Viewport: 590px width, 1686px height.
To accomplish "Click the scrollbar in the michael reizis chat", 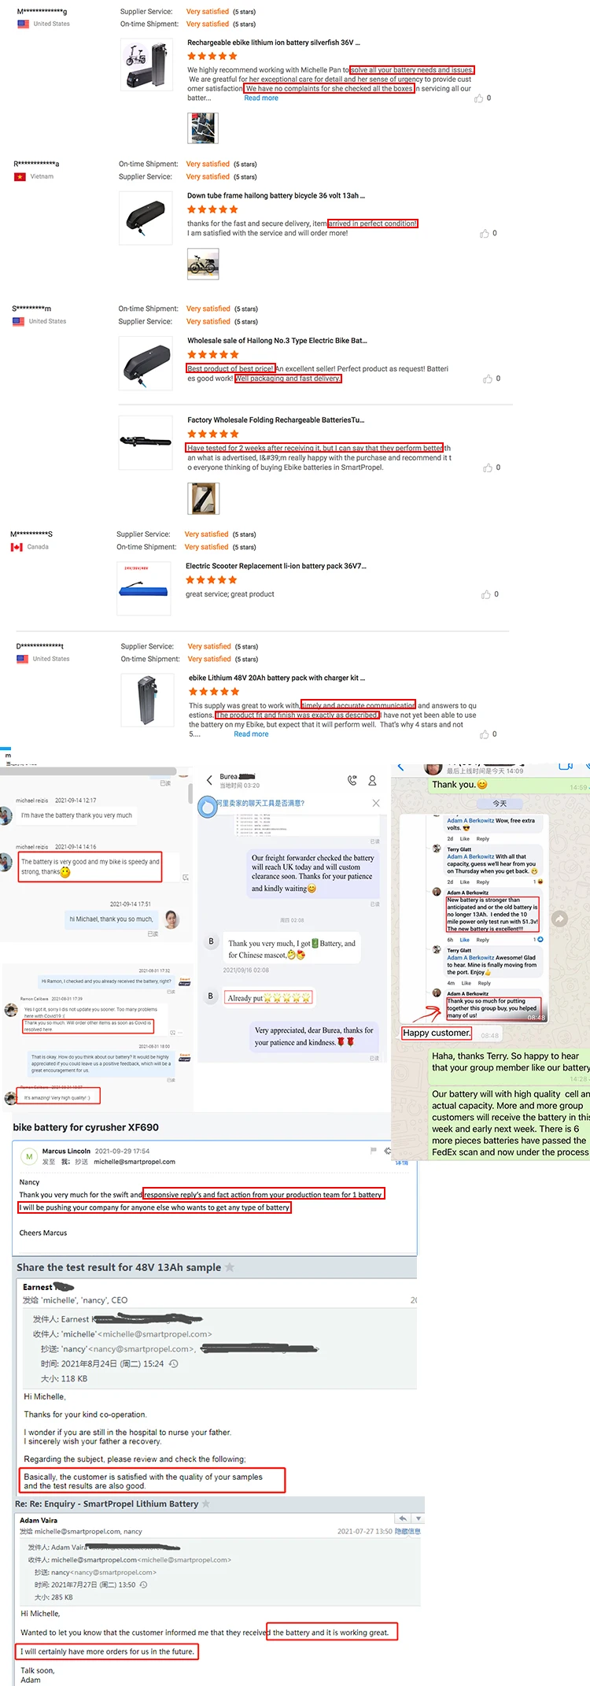I will click(x=190, y=793).
